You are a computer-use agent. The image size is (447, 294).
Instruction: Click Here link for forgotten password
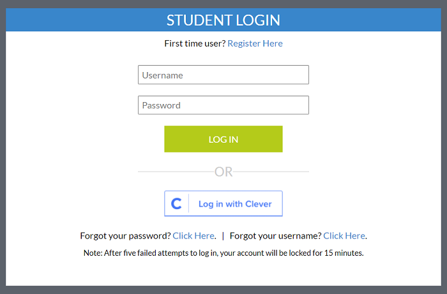193,236
